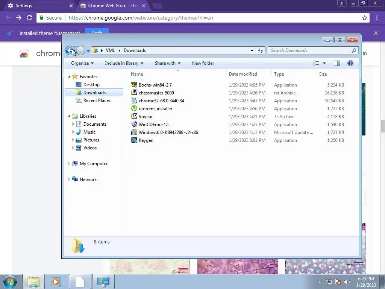
Task: Select the Videos library item
Action: pyautogui.click(x=90, y=148)
